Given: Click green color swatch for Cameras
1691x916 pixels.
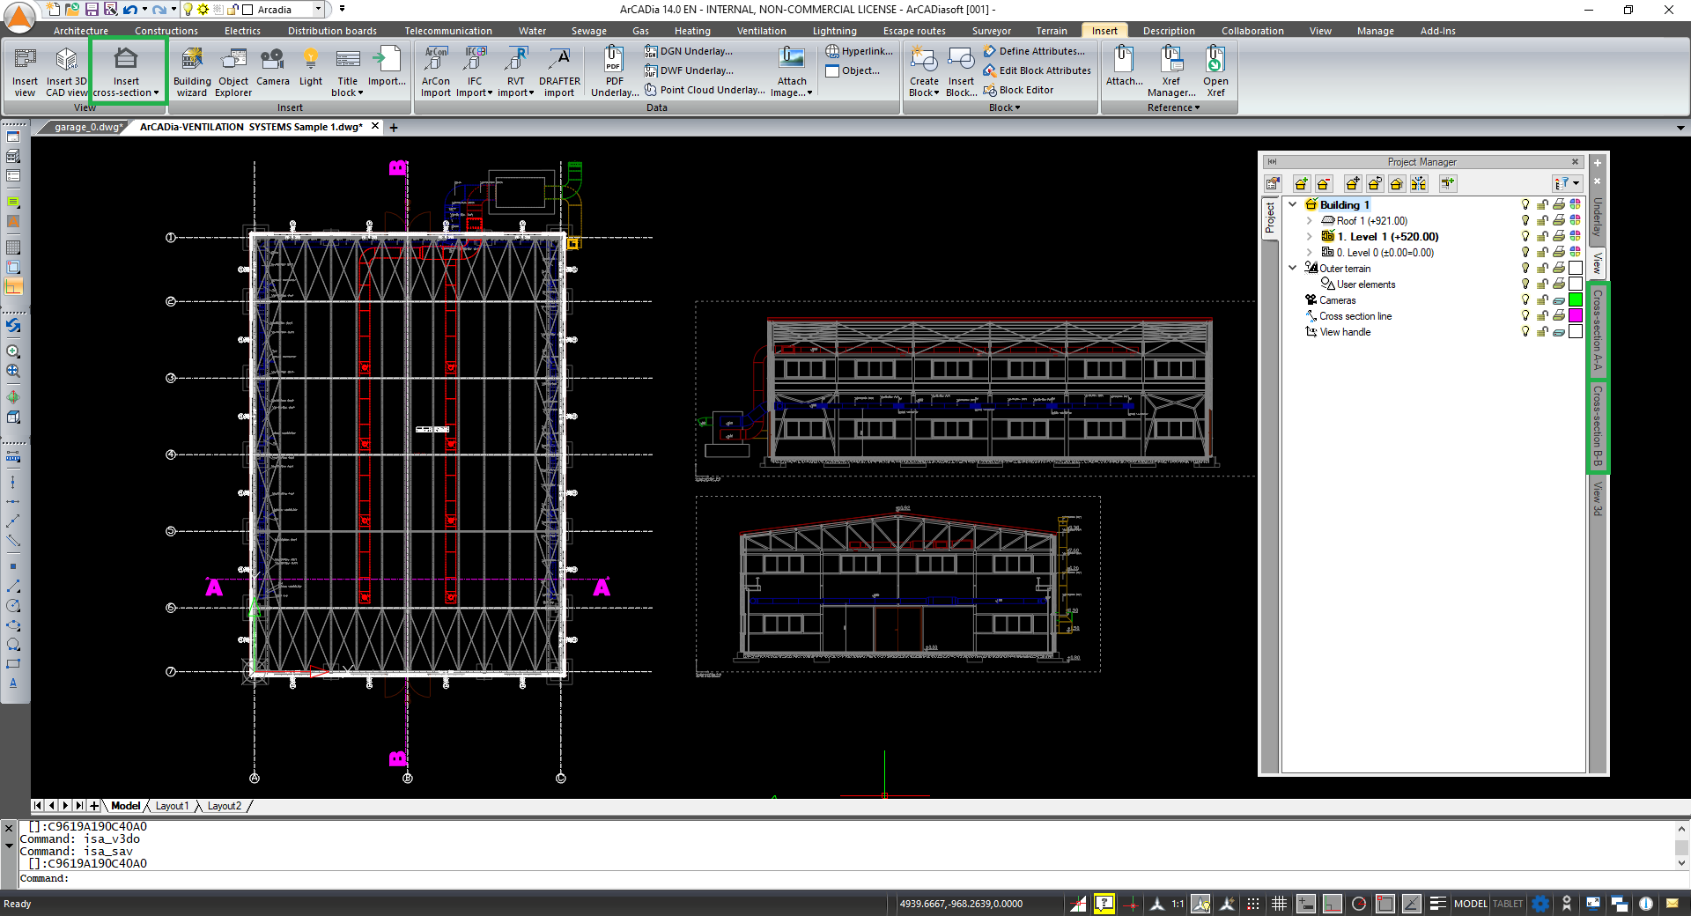Looking at the screenshot, I should pos(1576,299).
